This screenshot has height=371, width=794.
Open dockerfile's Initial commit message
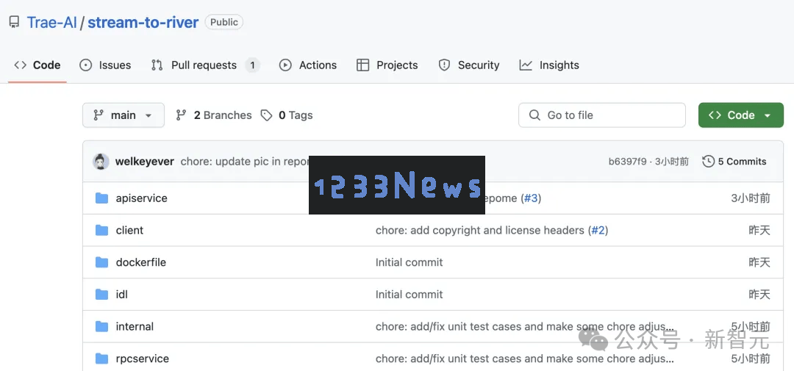(409, 262)
